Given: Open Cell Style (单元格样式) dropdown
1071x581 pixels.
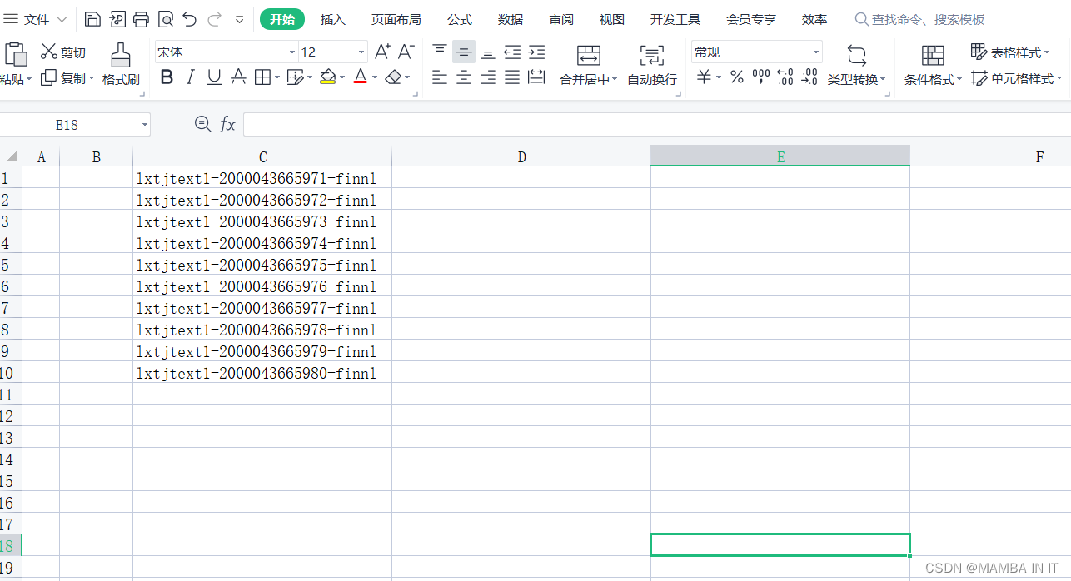Looking at the screenshot, I should coord(1016,78).
